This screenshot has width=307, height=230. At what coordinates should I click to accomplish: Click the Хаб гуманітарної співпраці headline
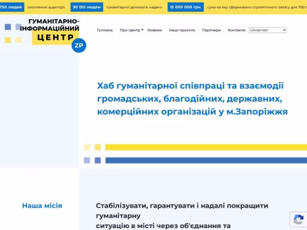click(193, 98)
